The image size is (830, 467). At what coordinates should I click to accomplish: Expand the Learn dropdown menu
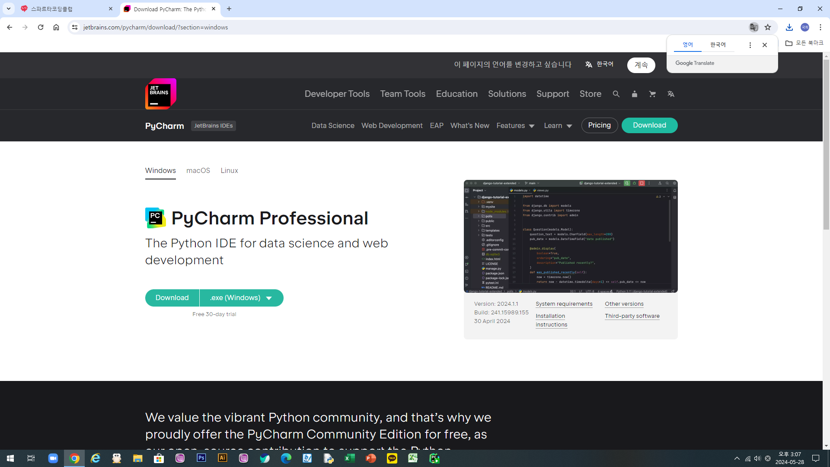pyautogui.click(x=558, y=126)
